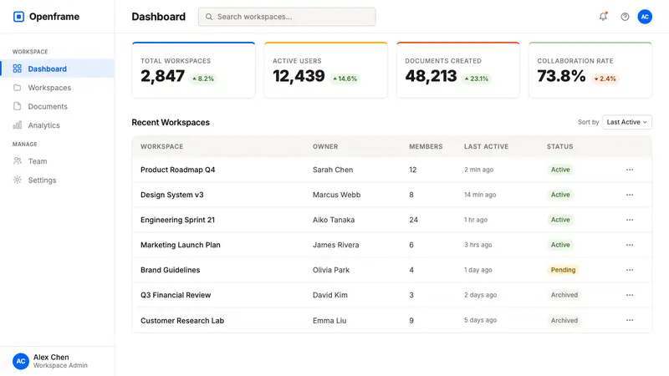Click the 8.2% growth badge
Viewport: 669px width, 376px height.
pyautogui.click(x=203, y=79)
